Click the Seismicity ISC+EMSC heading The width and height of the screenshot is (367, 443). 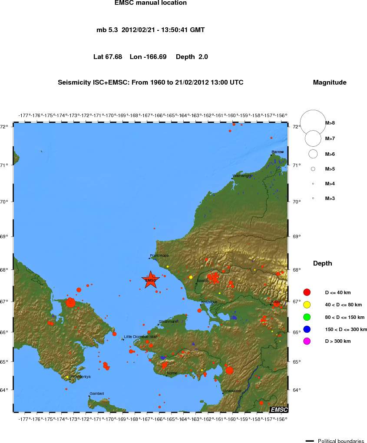coord(150,82)
